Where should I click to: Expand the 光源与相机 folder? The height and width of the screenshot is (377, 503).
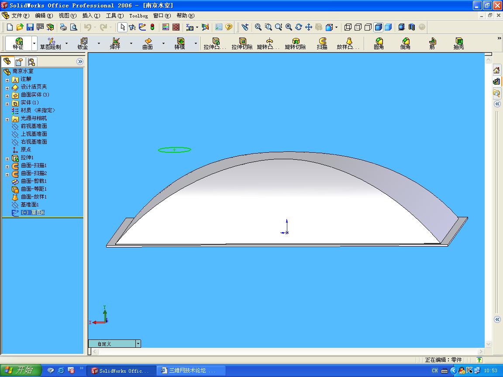pyautogui.click(x=7, y=119)
